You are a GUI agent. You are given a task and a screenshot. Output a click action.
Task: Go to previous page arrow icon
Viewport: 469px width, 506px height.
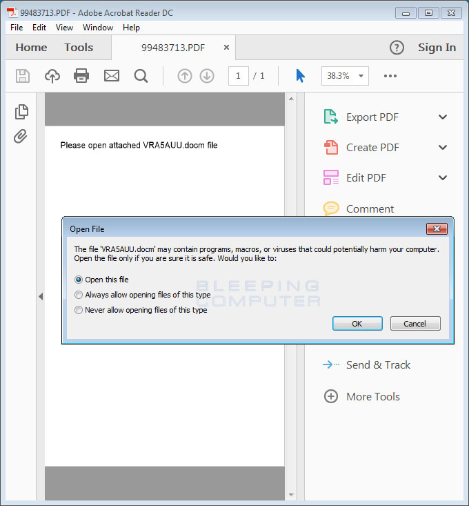pos(185,76)
